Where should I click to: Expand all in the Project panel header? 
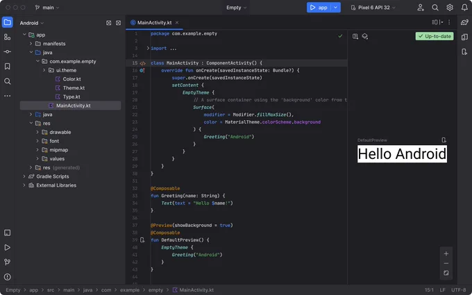pos(109,23)
